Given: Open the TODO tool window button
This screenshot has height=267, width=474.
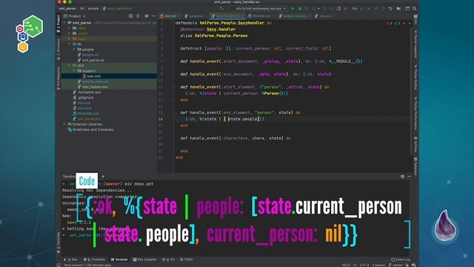Looking at the screenshot, I should pos(186,260).
